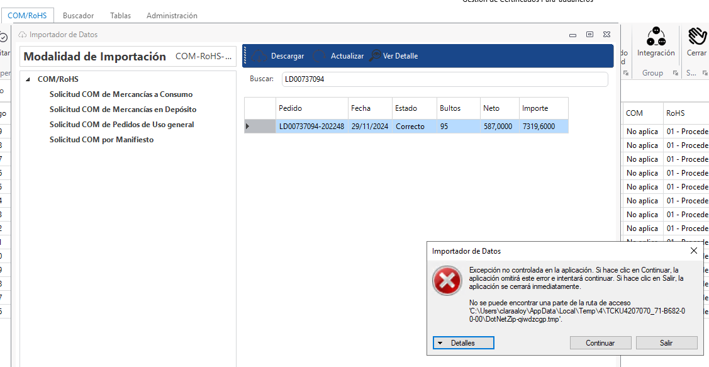
Task: Click the cloud icon beside Importador de Datos title
Action: (x=23, y=35)
